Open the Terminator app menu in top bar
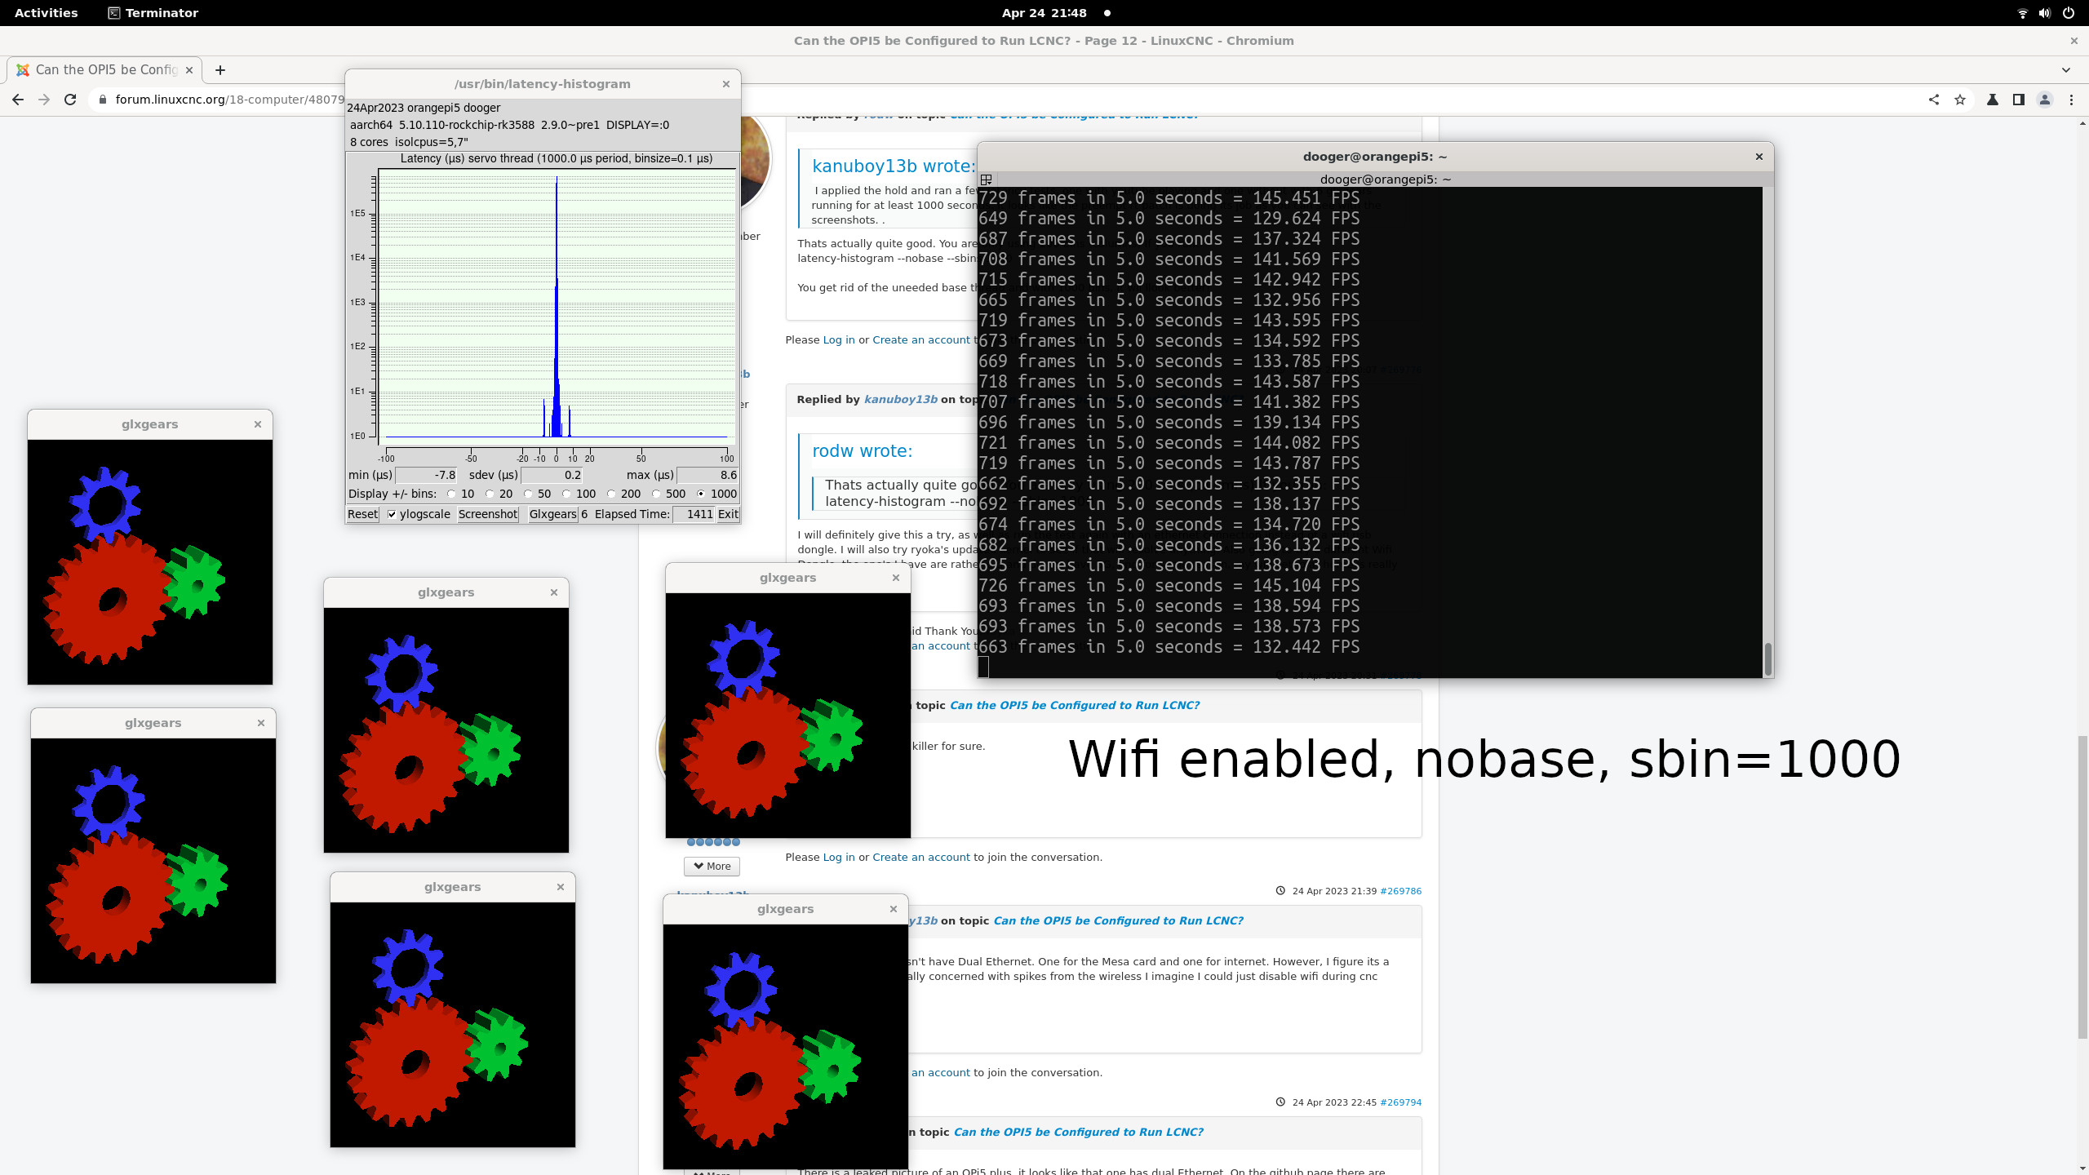Screen dimensions: 2089x1175 tap(153, 13)
